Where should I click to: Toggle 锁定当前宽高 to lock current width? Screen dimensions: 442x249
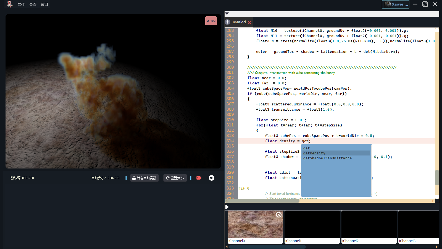click(144, 178)
